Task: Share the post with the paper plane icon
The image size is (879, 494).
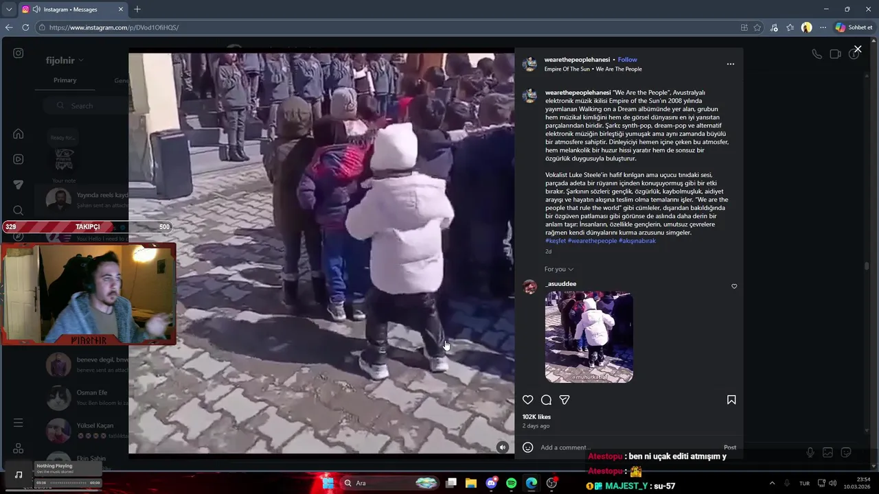Action: [564, 400]
